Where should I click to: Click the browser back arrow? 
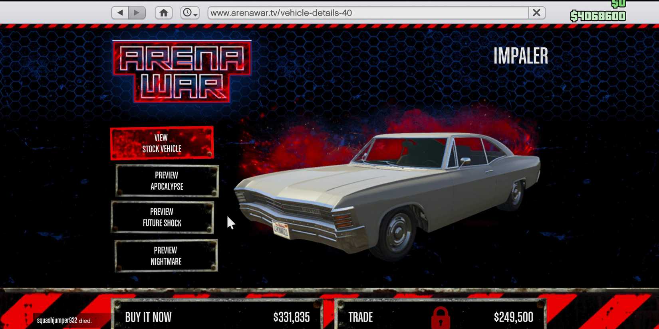[x=120, y=13]
